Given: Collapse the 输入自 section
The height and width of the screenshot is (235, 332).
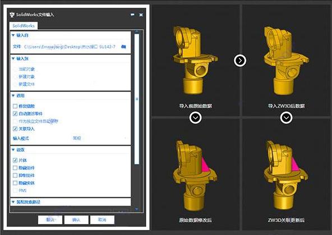Looking at the screenshot, I should [x=13, y=35].
